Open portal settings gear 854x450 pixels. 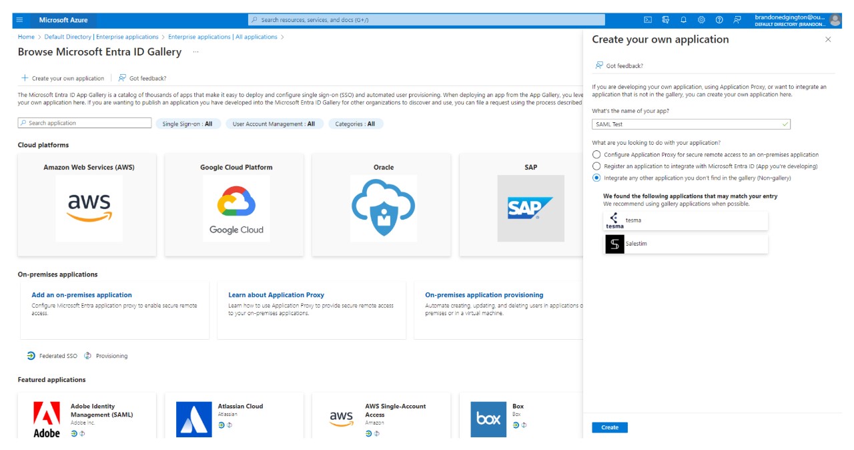click(x=701, y=20)
